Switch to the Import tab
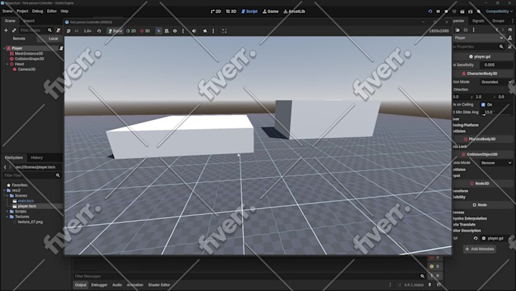The height and width of the screenshot is (291, 516). [x=29, y=21]
